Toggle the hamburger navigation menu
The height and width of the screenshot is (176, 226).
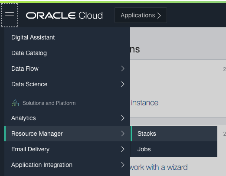[10, 15]
